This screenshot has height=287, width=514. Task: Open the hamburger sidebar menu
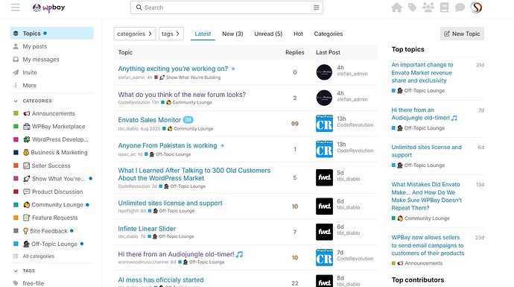[x=15, y=7]
